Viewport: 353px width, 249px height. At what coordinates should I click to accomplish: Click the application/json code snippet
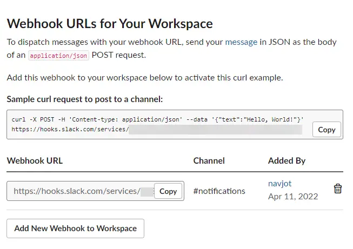point(58,55)
